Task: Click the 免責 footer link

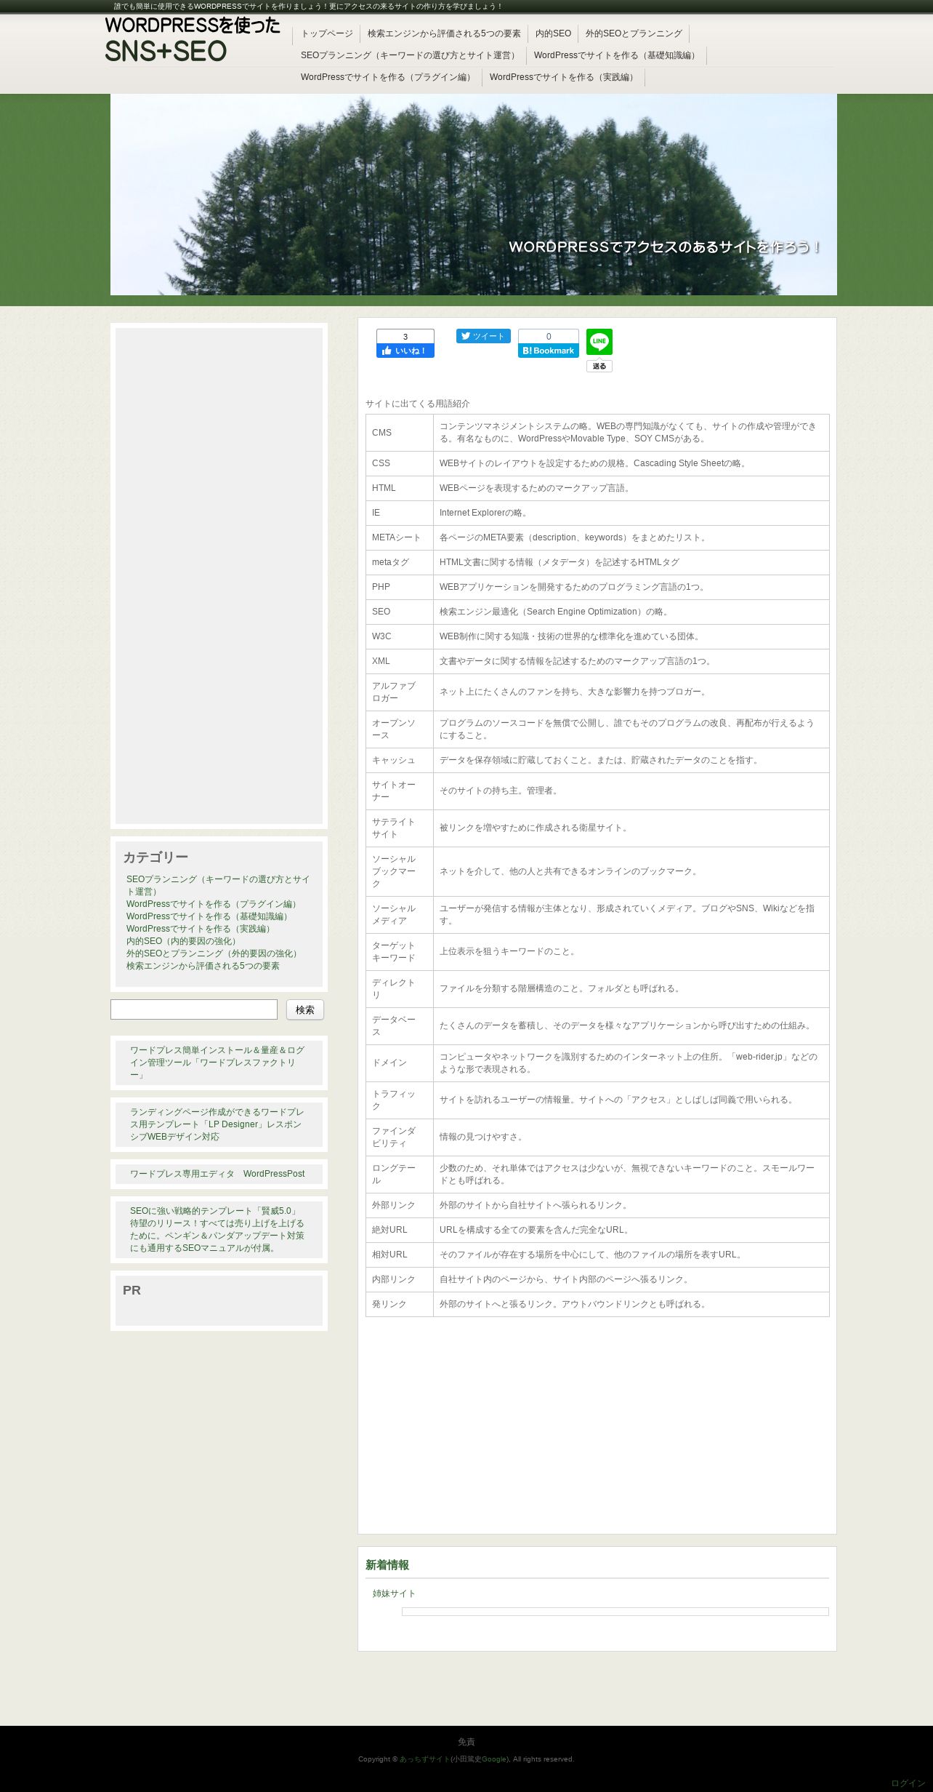Action: (x=467, y=1742)
